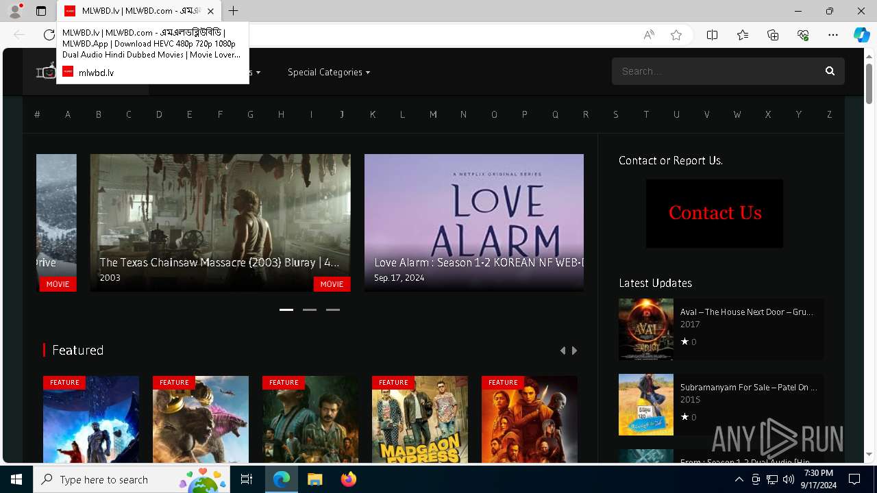This screenshot has height=493, width=877.
Task: Open the split screen icon
Action: pyautogui.click(x=712, y=35)
